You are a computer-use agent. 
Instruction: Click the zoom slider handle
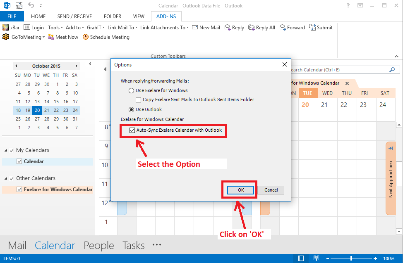351,258
